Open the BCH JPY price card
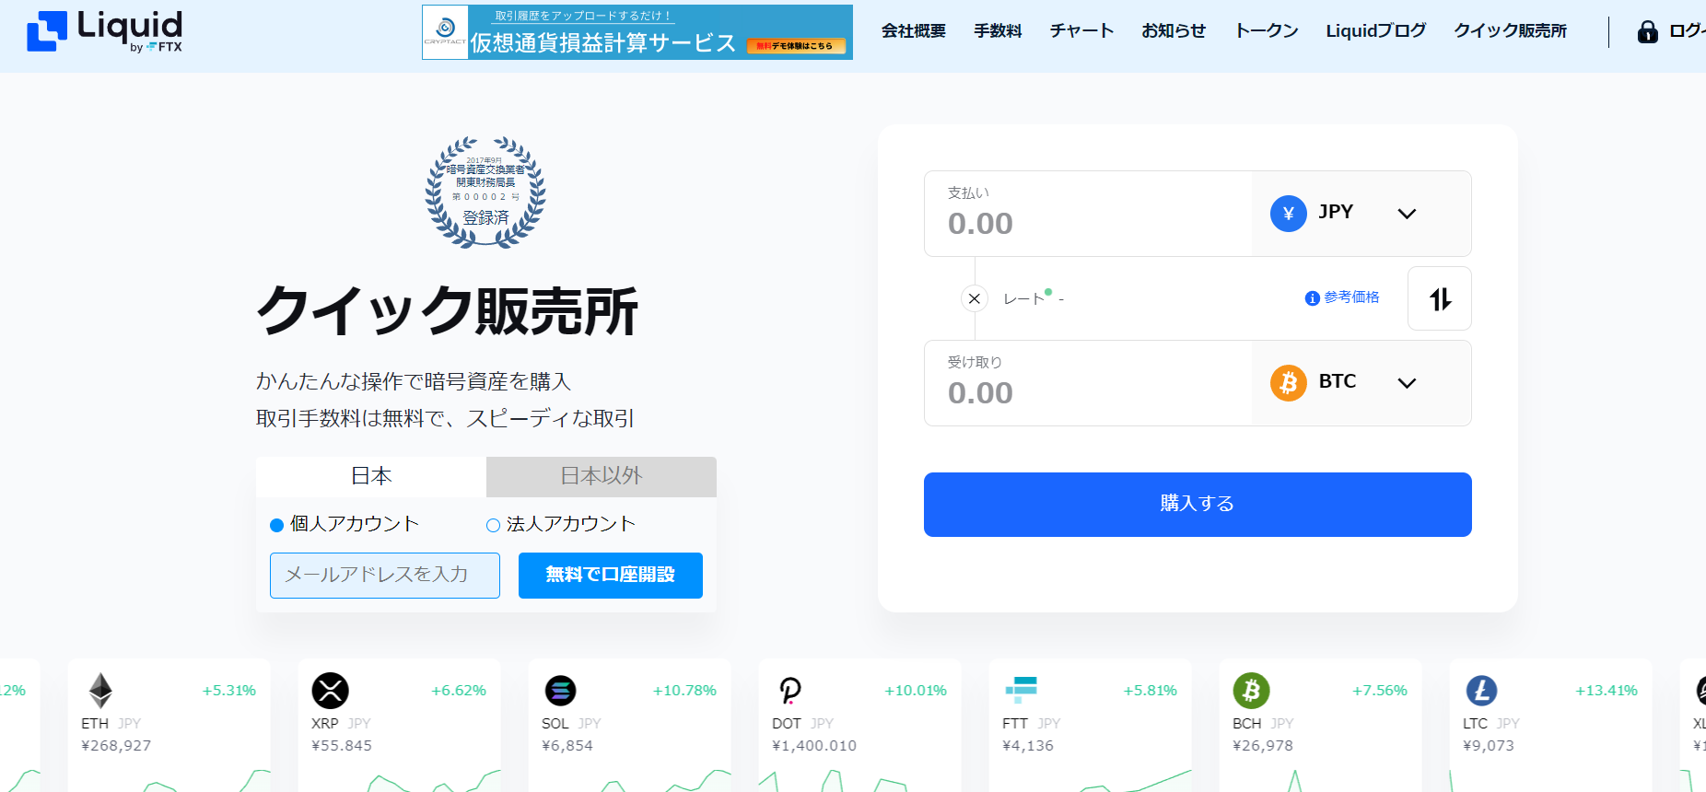The image size is (1706, 792). [1321, 726]
